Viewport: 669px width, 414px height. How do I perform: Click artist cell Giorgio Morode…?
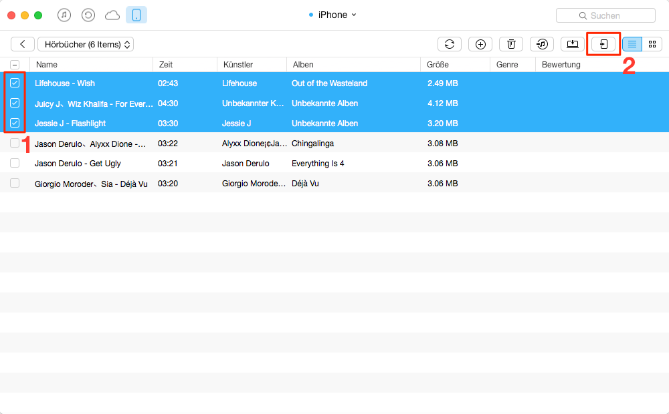tap(254, 184)
